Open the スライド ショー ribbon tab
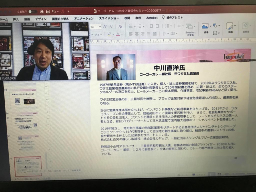This screenshot has width=256, height=192. pyautogui.click(x=109, y=18)
